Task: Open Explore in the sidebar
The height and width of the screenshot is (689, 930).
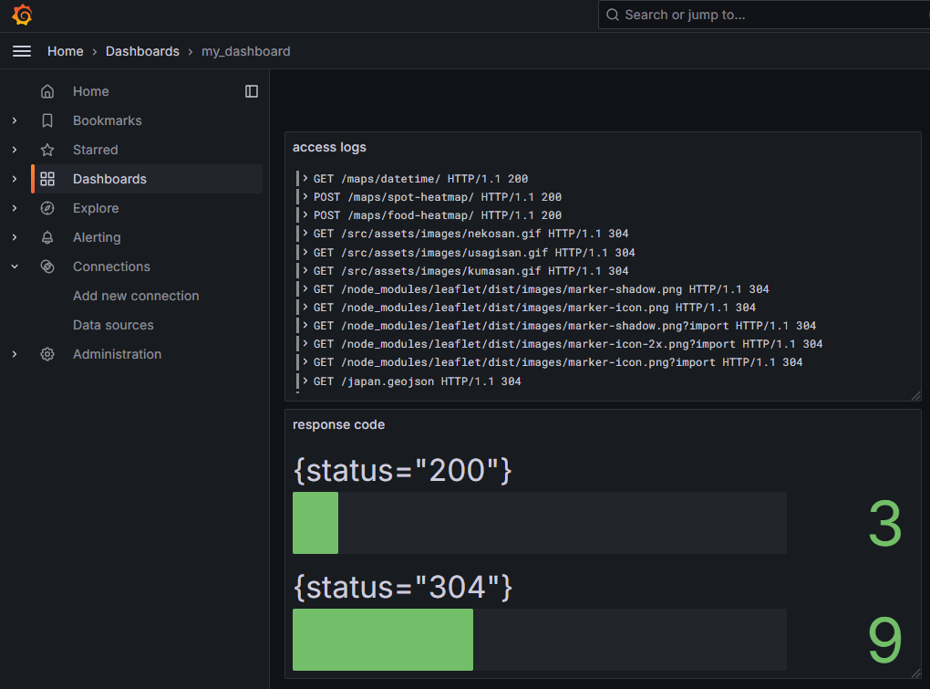Action: coord(96,208)
